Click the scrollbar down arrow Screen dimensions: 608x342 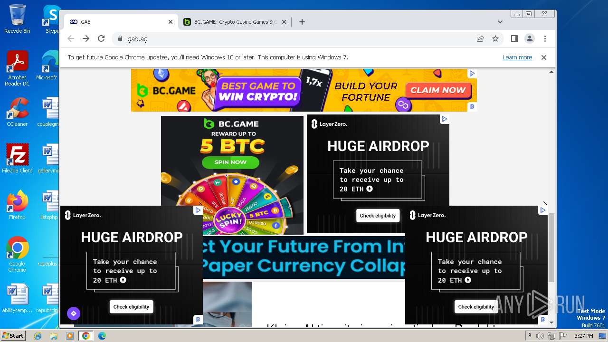pyautogui.click(x=551, y=322)
